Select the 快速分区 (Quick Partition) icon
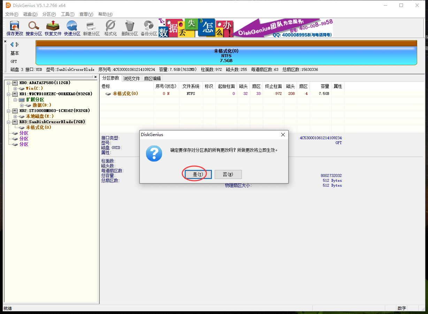This screenshot has height=314, width=428. pyautogui.click(x=72, y=28)
